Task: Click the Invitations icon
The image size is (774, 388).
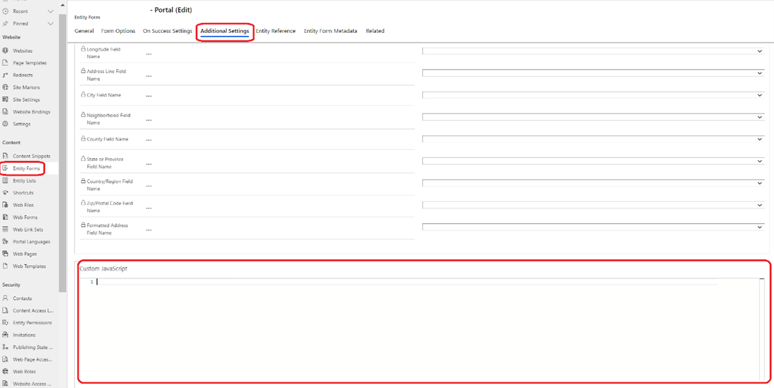Action: point(6,335)
